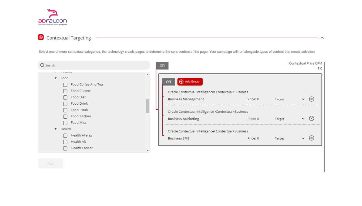Tick the Health Allergy checkbox

coord(65,135)
